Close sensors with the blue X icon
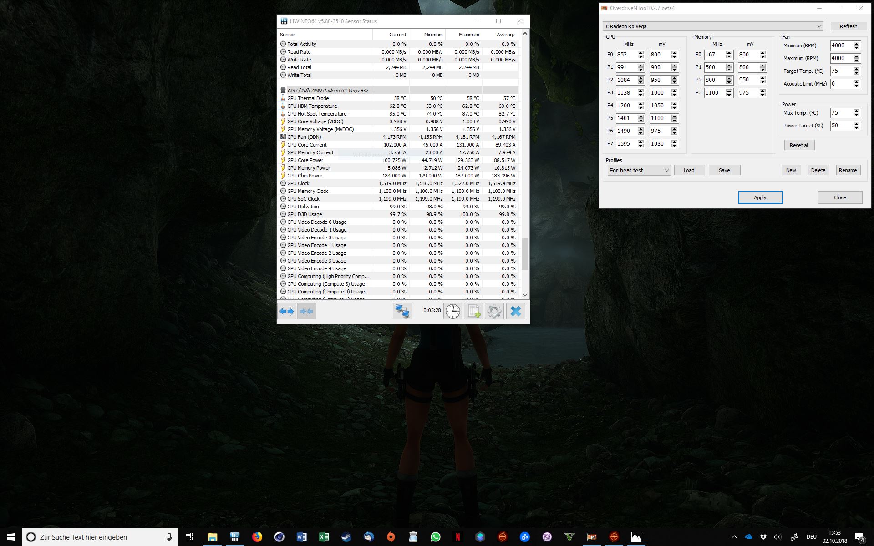 pos(515,311)
